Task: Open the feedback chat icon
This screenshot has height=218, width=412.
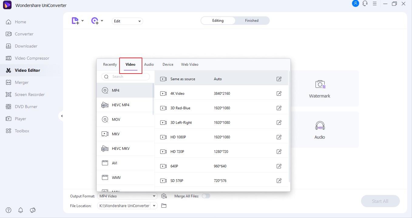Action: tap(33, 210)
